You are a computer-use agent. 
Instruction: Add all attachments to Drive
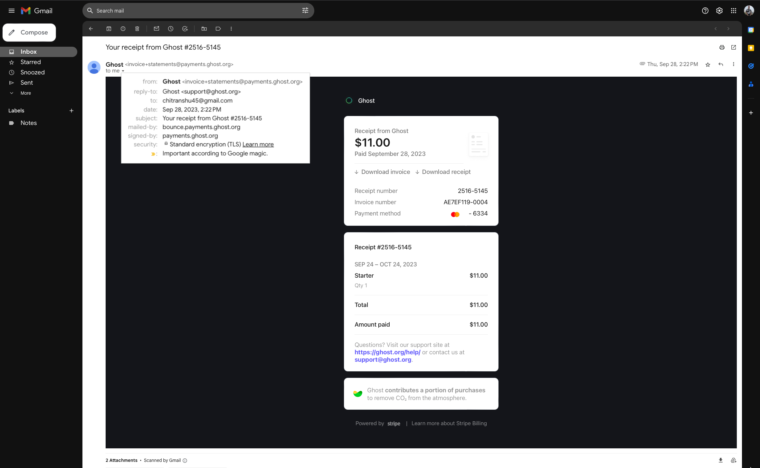tap(734, 460)
